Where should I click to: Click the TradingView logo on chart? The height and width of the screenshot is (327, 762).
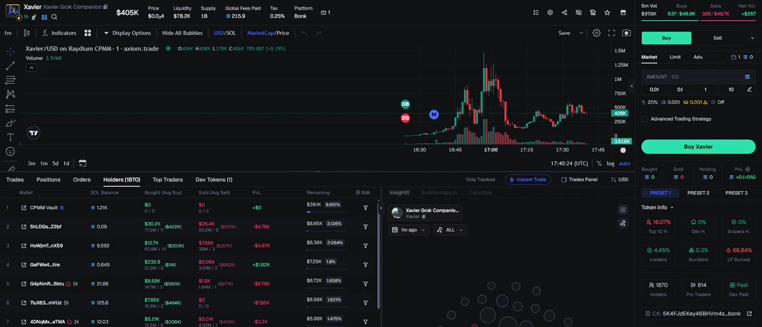point(34,133)
